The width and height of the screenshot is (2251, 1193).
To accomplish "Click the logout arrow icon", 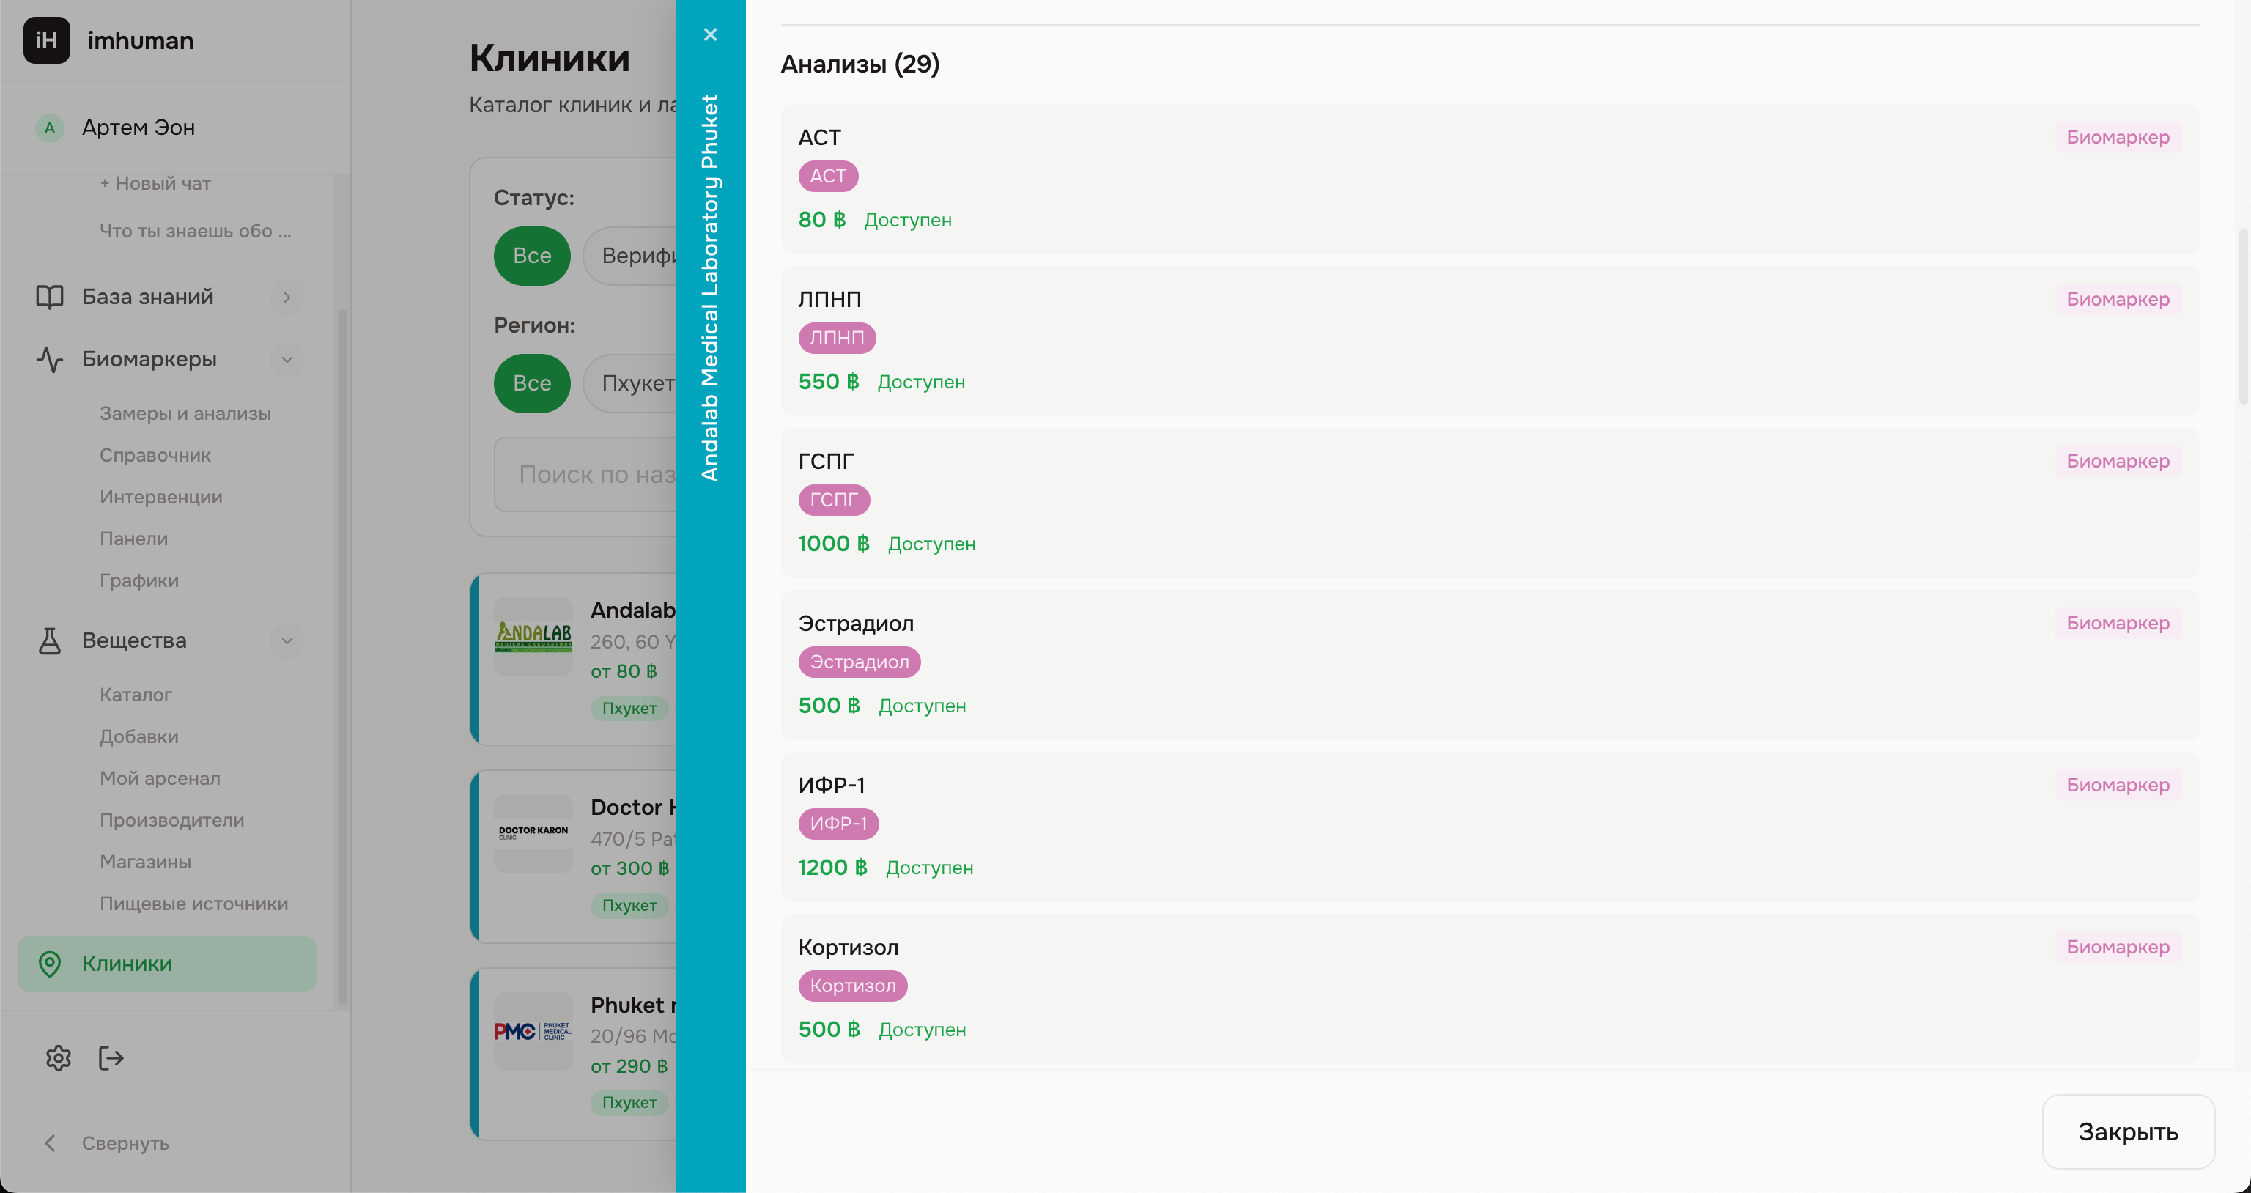I will [111, 1057].
